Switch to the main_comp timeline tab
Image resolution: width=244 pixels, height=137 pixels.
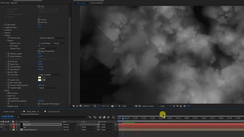(31, 112)
